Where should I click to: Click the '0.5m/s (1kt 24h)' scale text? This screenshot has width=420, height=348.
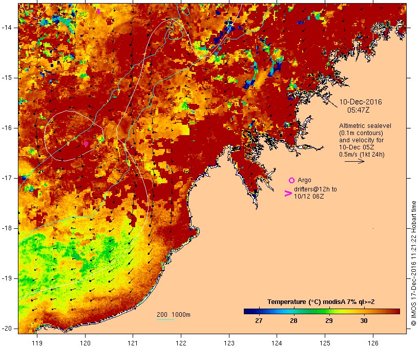(362, 155)
